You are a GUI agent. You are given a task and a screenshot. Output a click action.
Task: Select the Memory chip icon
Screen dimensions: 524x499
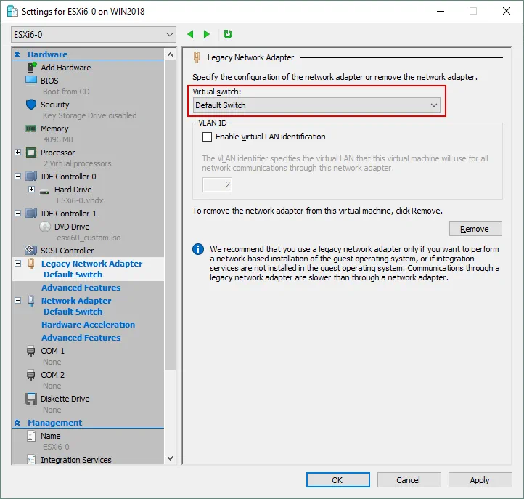click(31, 129)
